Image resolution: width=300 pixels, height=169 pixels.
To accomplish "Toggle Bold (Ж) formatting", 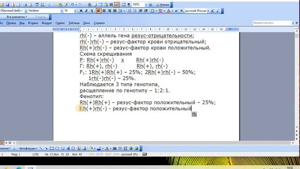I will tap(81, 11).
